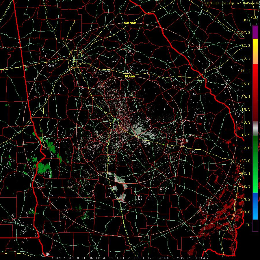Click the Super-Resolution Base Velocity caption
The width and height of the screenshot is (260, 260).
coord(130,258)
